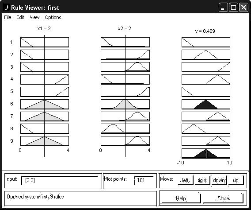The image size is (251, 210).
Task: Minimize the Rule Viewer window
Action: (x=223, y=8)
